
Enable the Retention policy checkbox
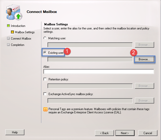(45, 79)
